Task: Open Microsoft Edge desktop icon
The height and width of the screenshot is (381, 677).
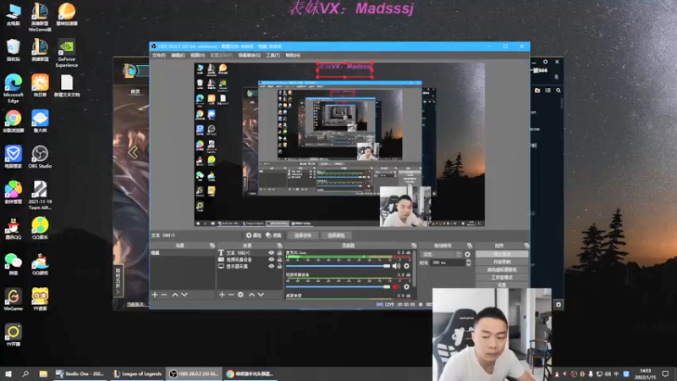Action: click(14, 88)
